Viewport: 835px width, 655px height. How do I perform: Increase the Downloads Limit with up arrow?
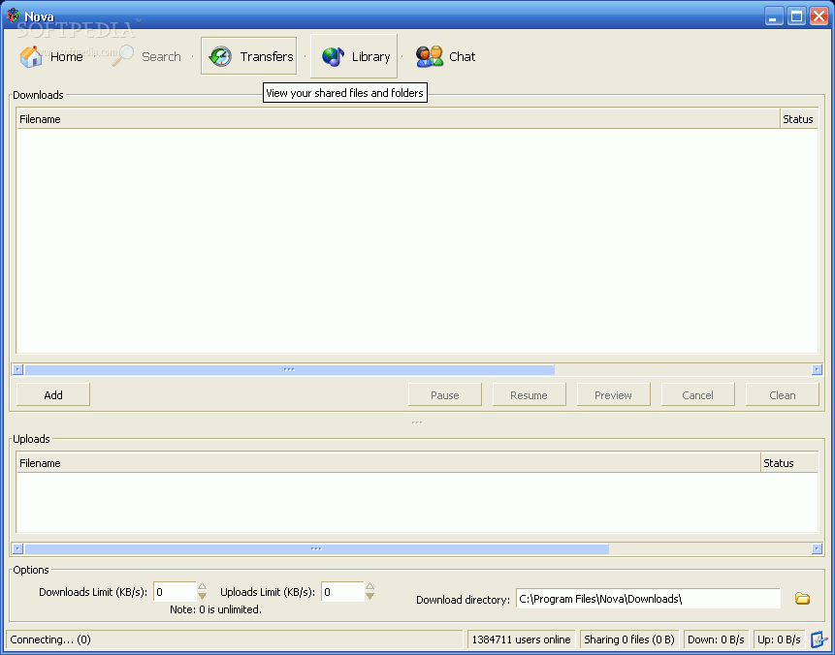click(202, 586)
